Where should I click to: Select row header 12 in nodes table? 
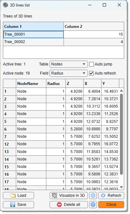[x=9, y=144]
